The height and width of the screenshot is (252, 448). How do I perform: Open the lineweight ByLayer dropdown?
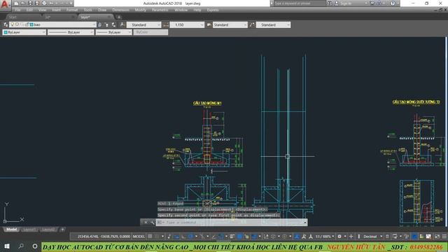(x=113, y=32)
